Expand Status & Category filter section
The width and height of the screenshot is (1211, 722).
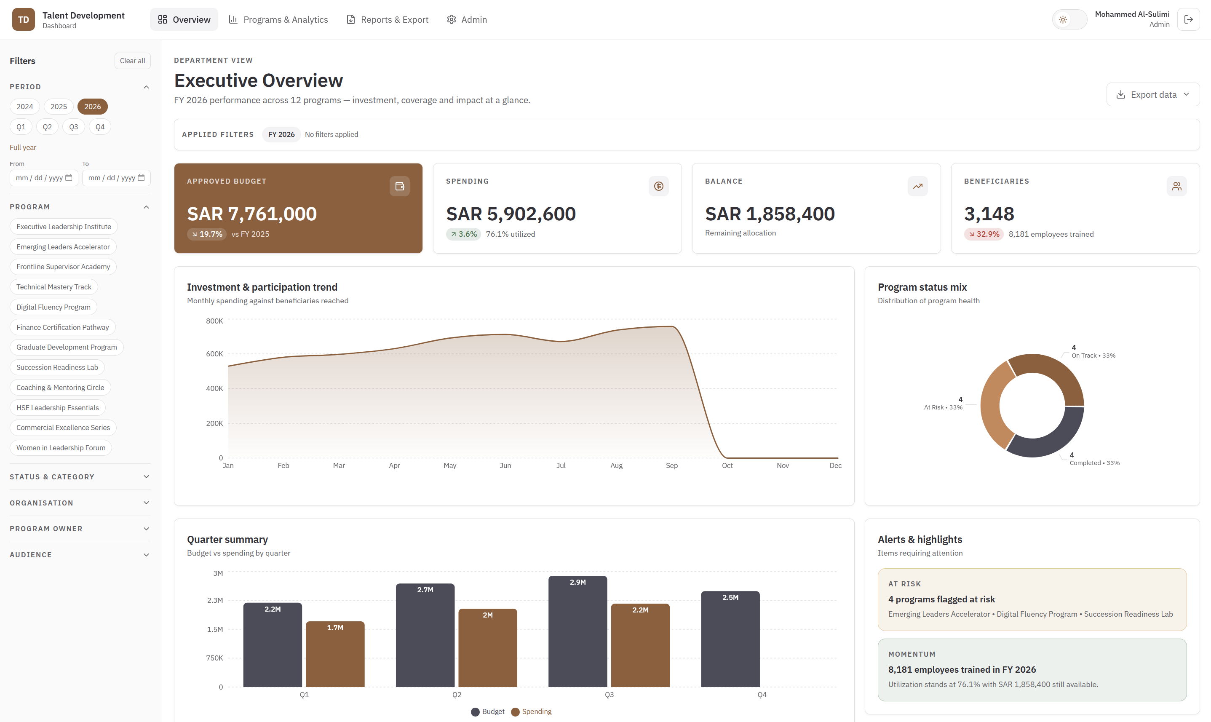pos(80,477)
